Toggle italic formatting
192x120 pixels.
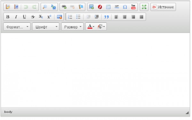[16, 17]
